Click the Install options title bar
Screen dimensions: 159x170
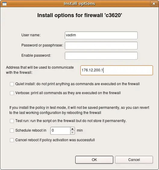coord(79,4)
